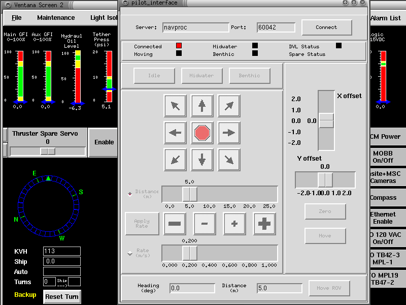The height and width of the screenshot is (305, 406).
Task: Click the Move ROV button
Action: 329,288
